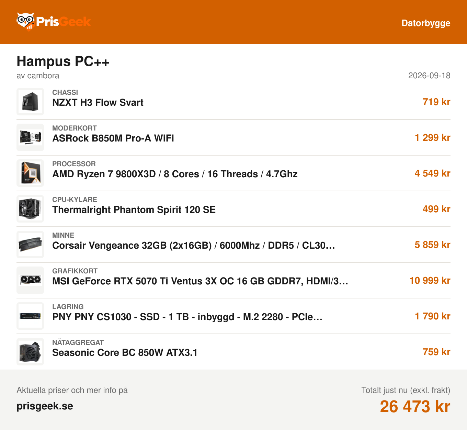Open the PNY CS1030 SSD thumbnail
The height and width of the screenshot is (430, 467).
point(30,316)
